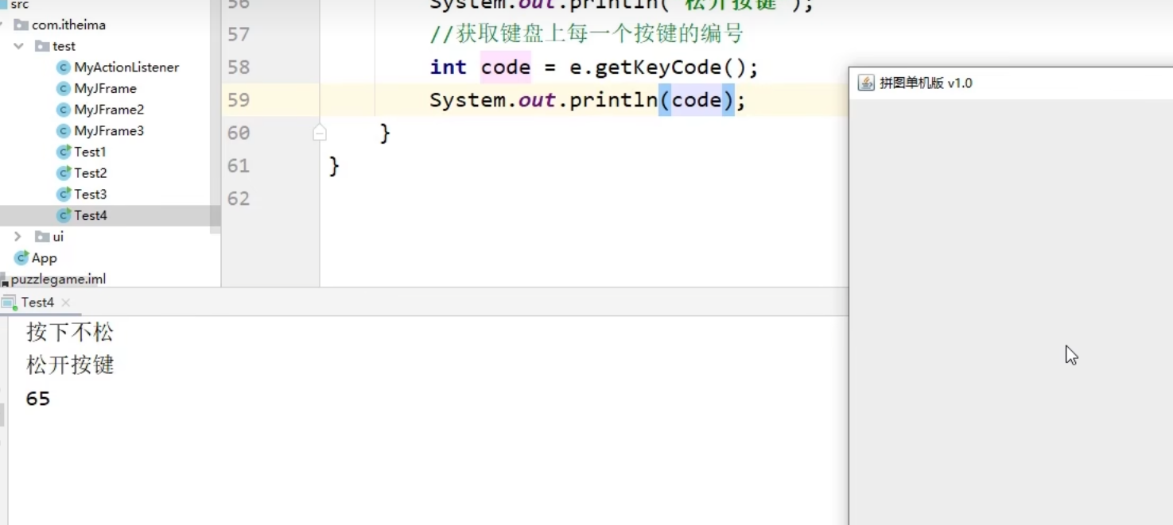Click the MyJFrame3 class icon
The image size is (1173, 525).
pos(64,131)
